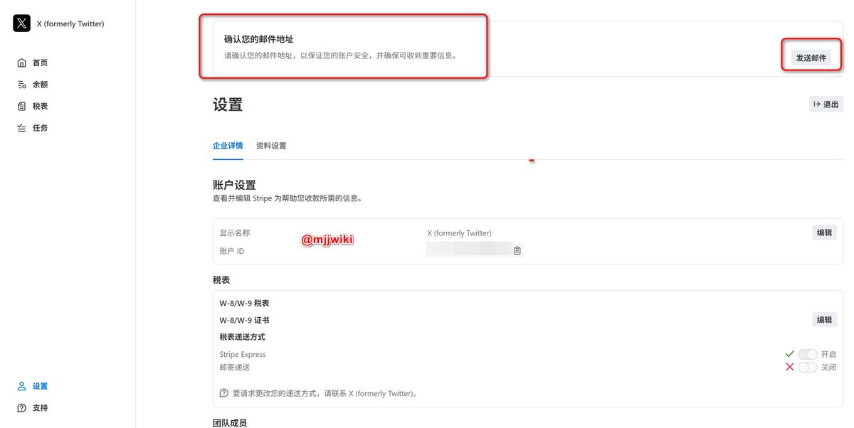Click the red X next to 邮寄递送
Viewport: 854px width, 428px height.
(x=789, y=368)
